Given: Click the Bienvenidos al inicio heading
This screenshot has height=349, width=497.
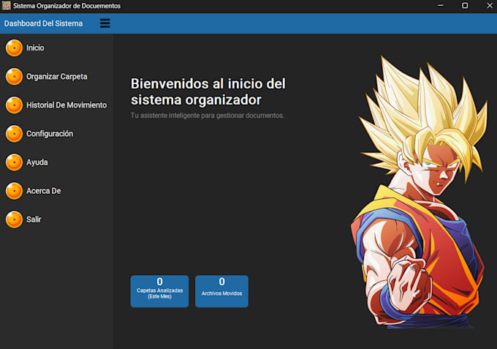Looking at the screenshot, I should [x=208, y=91].
